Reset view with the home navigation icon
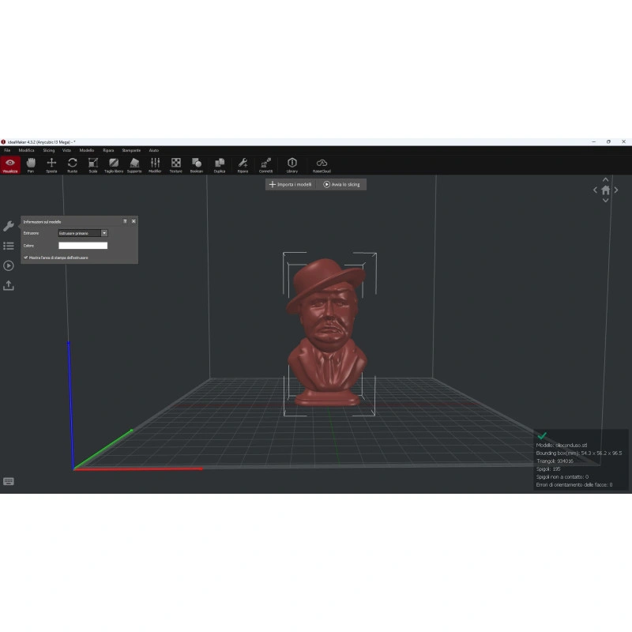This screenshot has height=632, width=632. pyautogui.click(x=605, y=190)
